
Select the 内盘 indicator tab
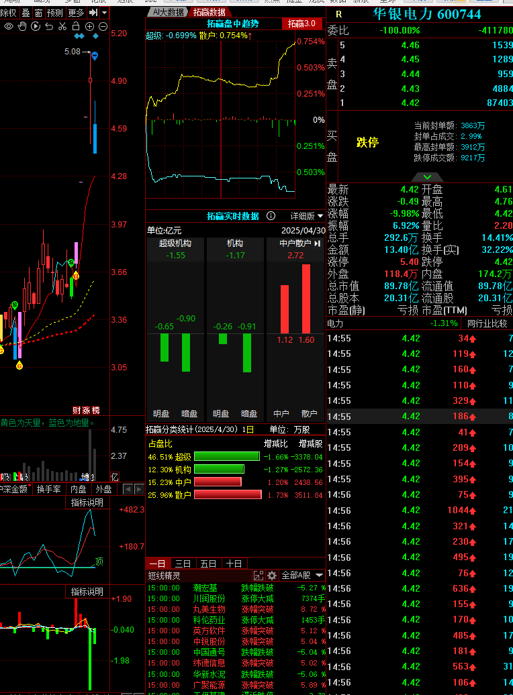pos(79,489)
